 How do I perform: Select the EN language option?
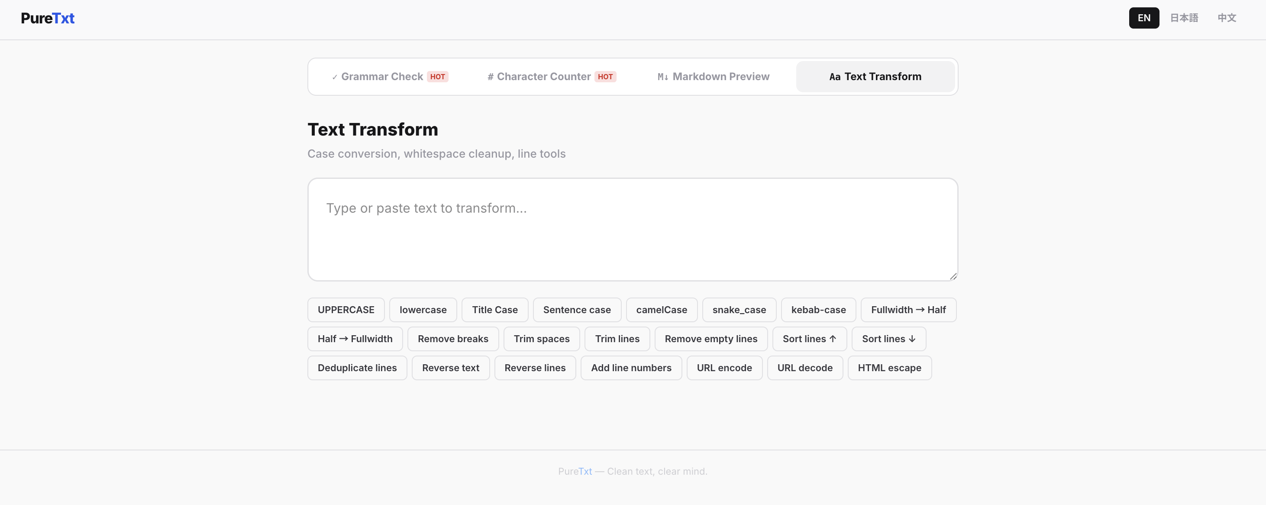(x=1143, y=18)
